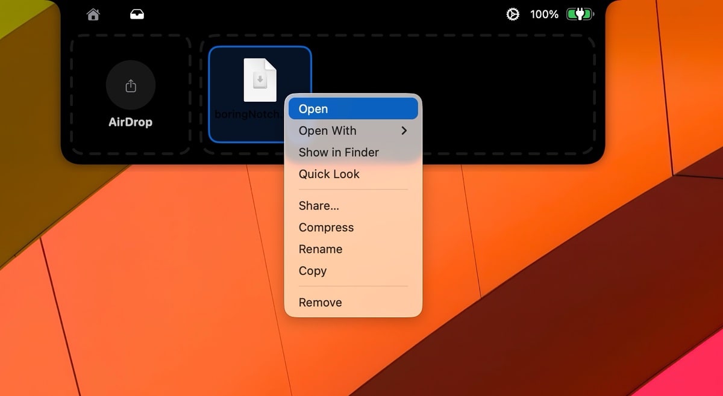Click the 100% battery percentage text
This screenshot has height=396, width=723.
(544, 14)
